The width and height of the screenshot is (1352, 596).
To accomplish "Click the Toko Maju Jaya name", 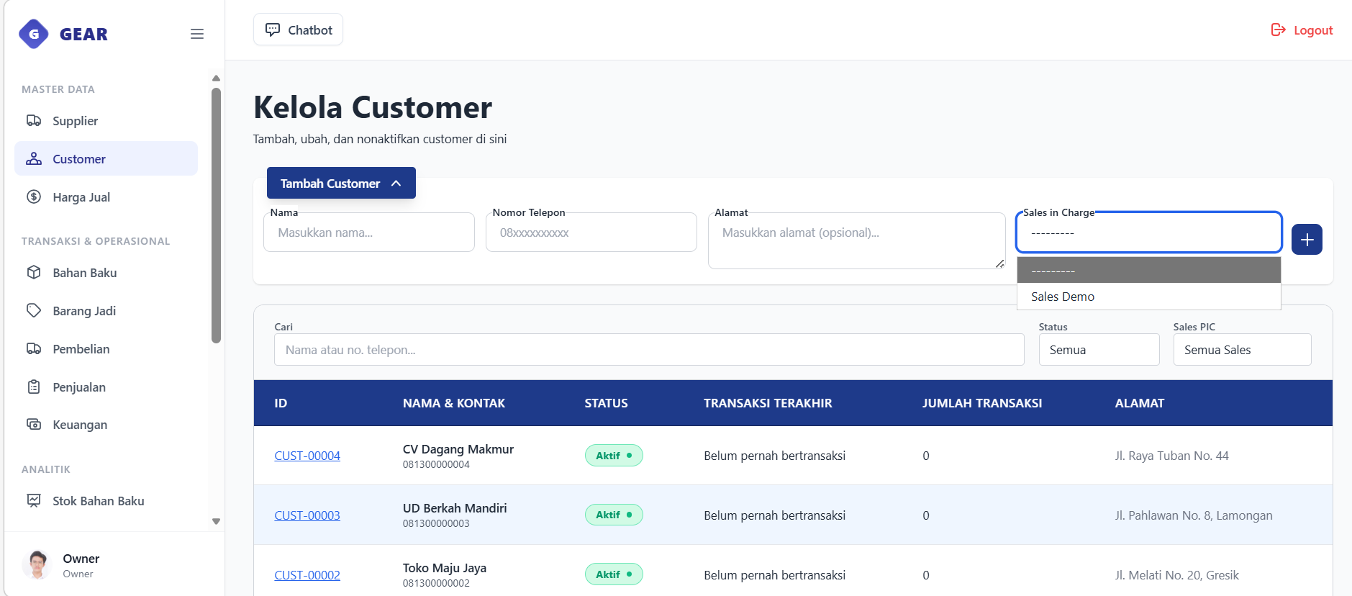I will (445, 568).
